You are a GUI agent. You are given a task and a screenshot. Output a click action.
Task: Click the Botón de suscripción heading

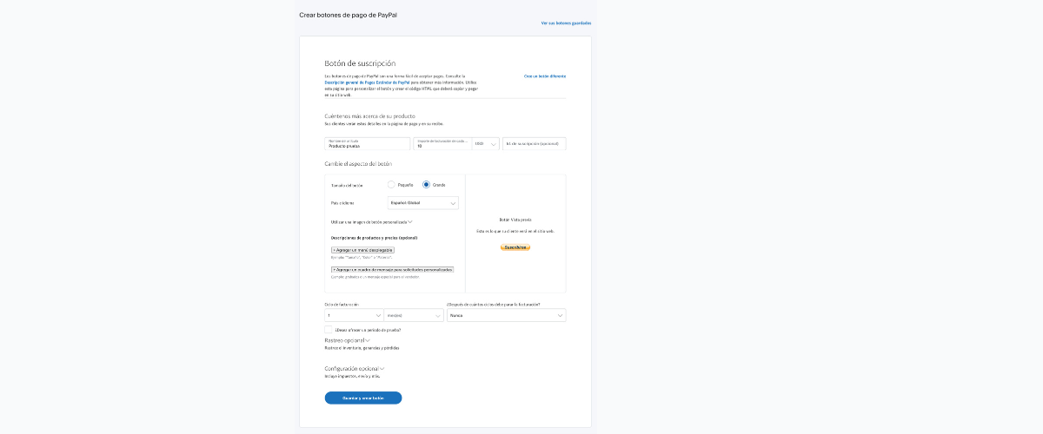pos(360,63)
